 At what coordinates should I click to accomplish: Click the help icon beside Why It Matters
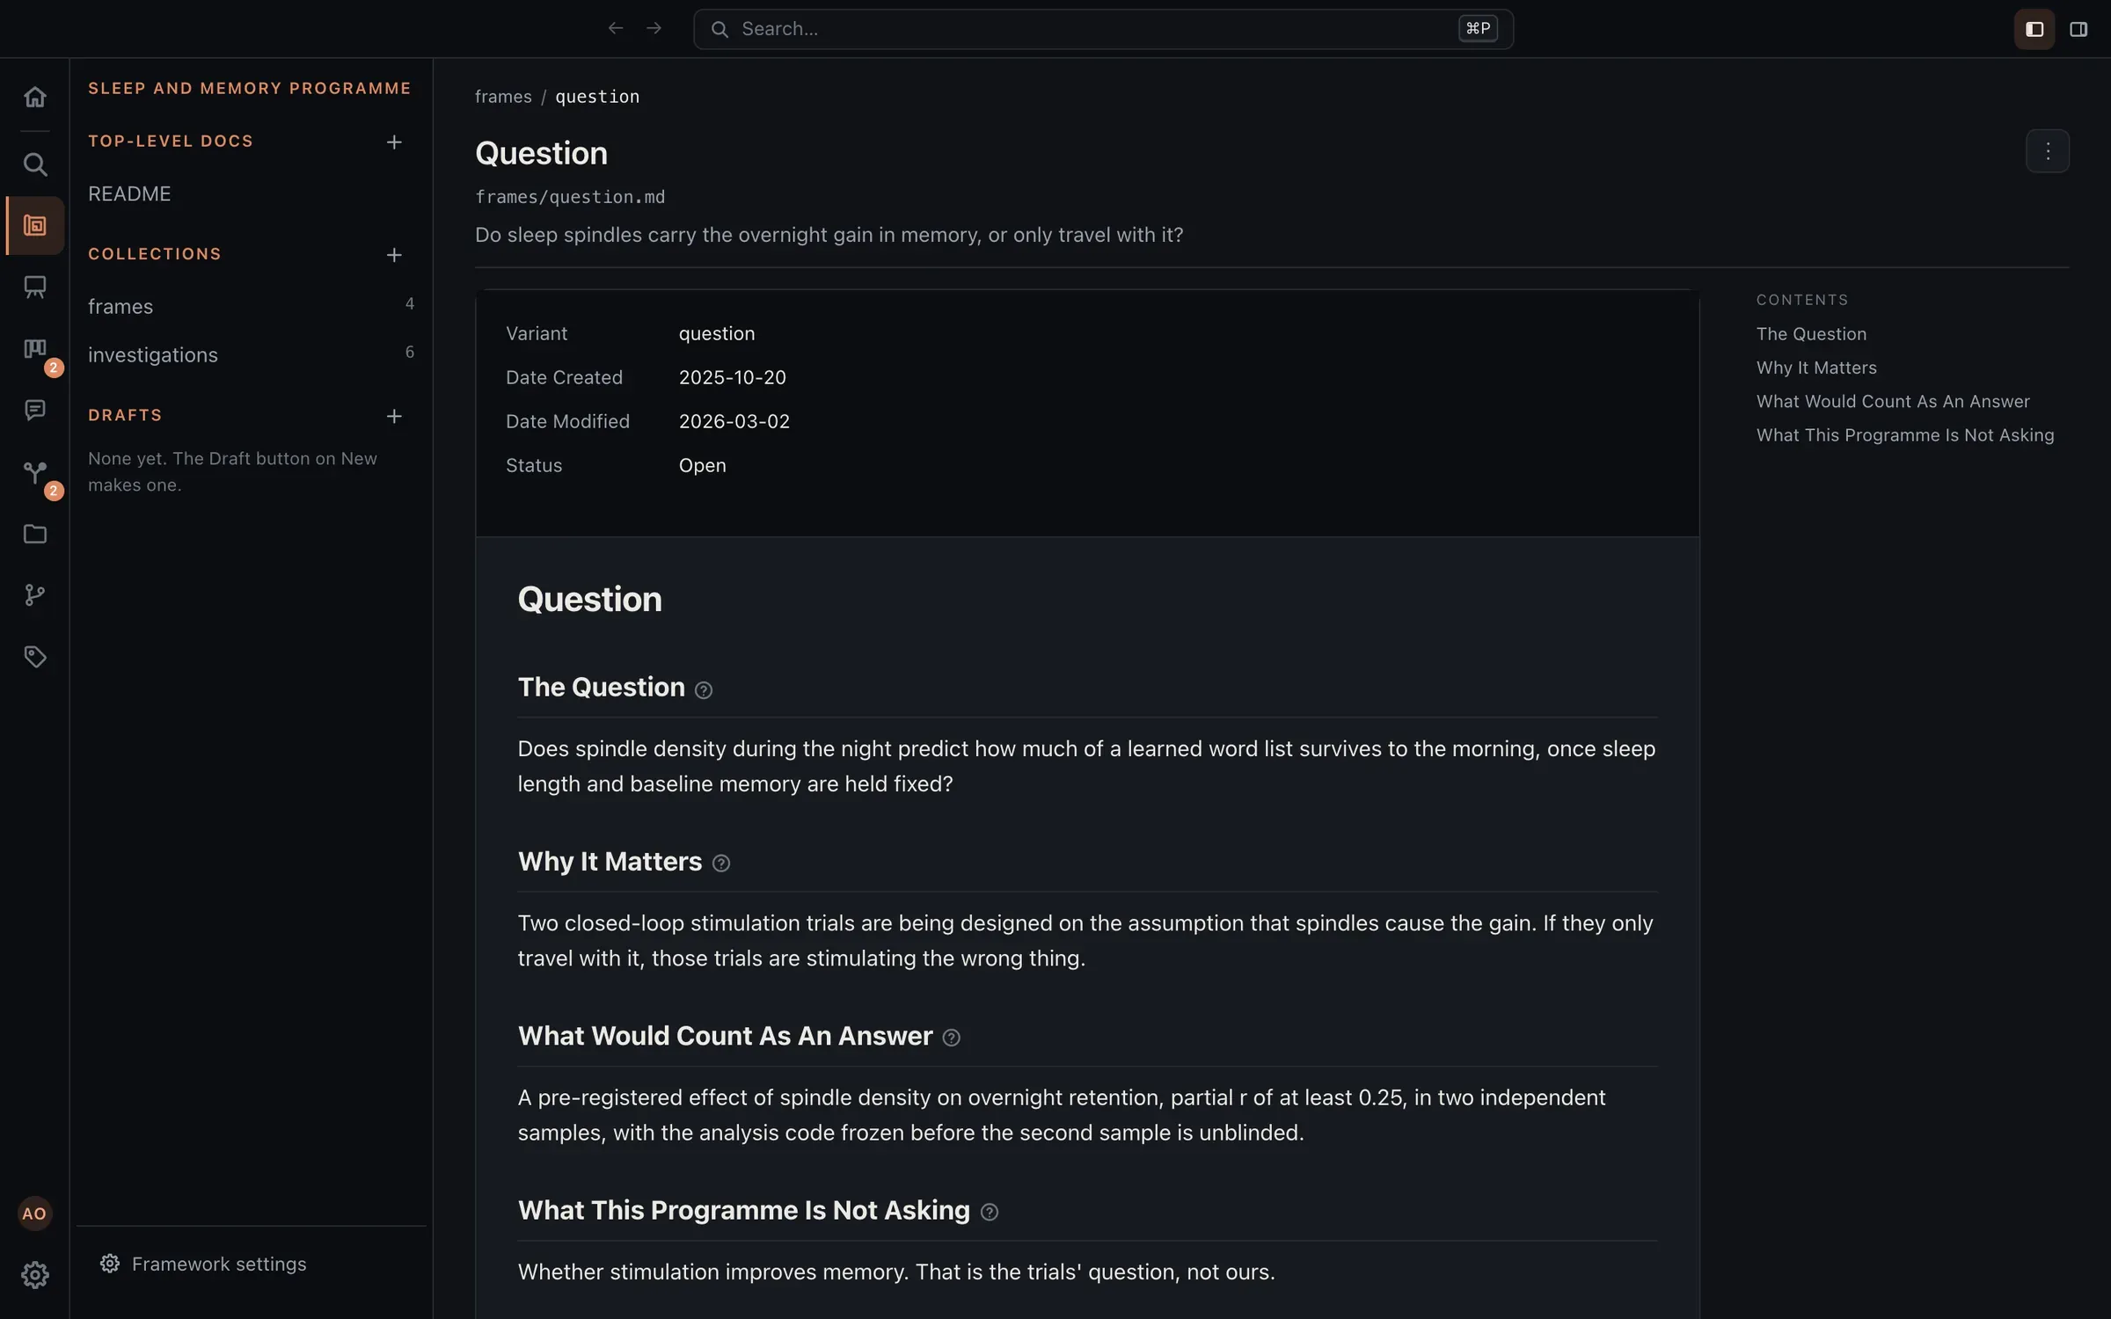pos(721,864)
